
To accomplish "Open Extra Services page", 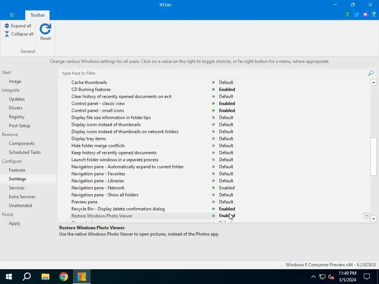I will click(x=22, y=197).
